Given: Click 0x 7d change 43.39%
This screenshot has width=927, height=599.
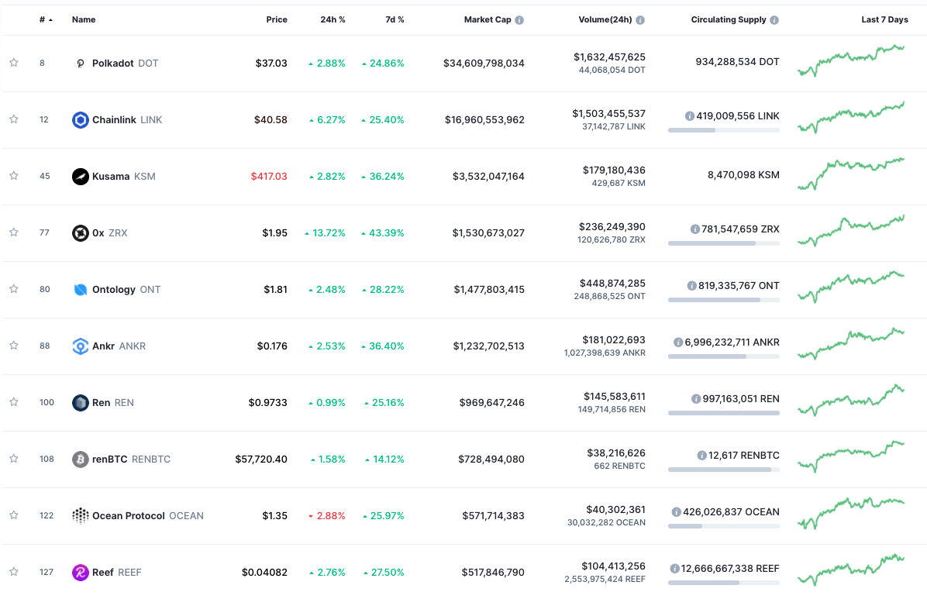Looking at the screenshot, I should (383, 233).
